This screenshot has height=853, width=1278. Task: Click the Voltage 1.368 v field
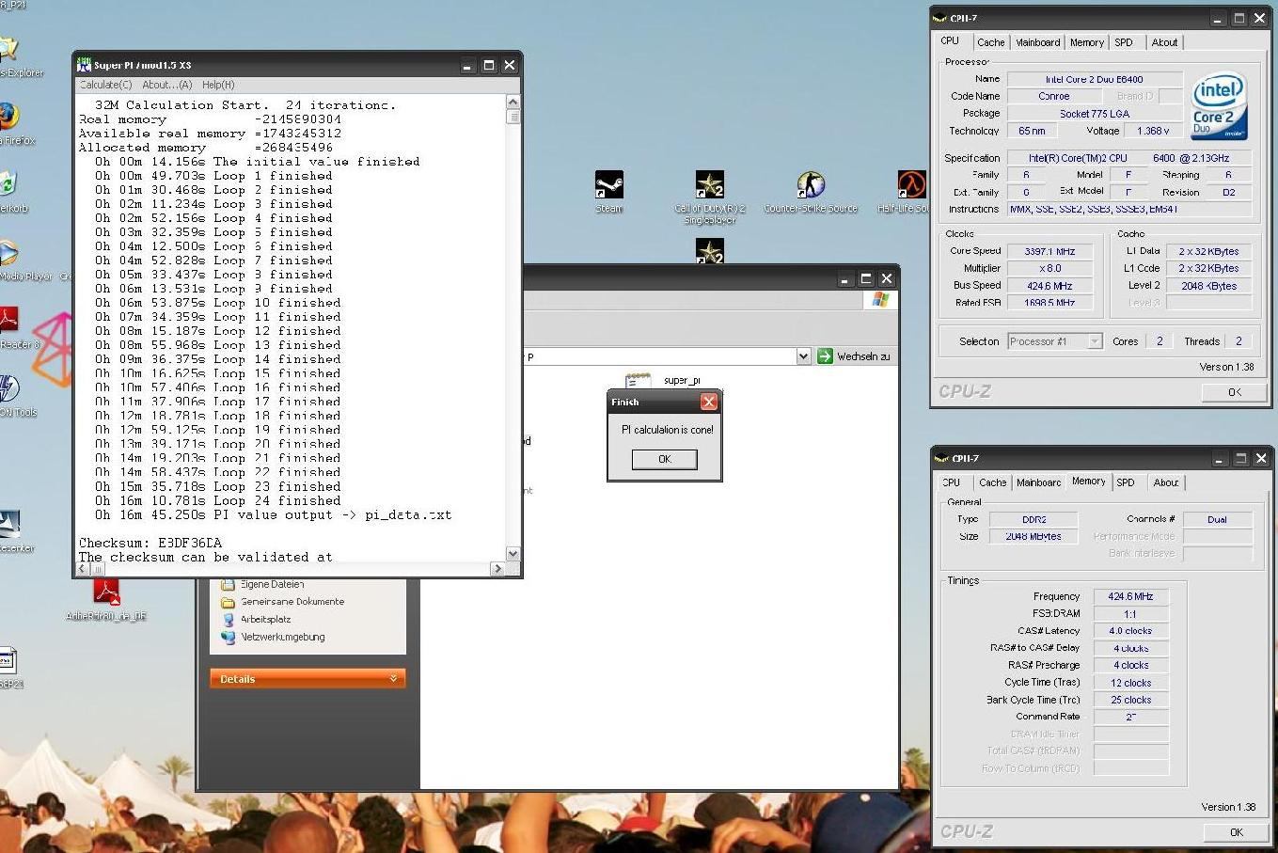click(1154, 131)
